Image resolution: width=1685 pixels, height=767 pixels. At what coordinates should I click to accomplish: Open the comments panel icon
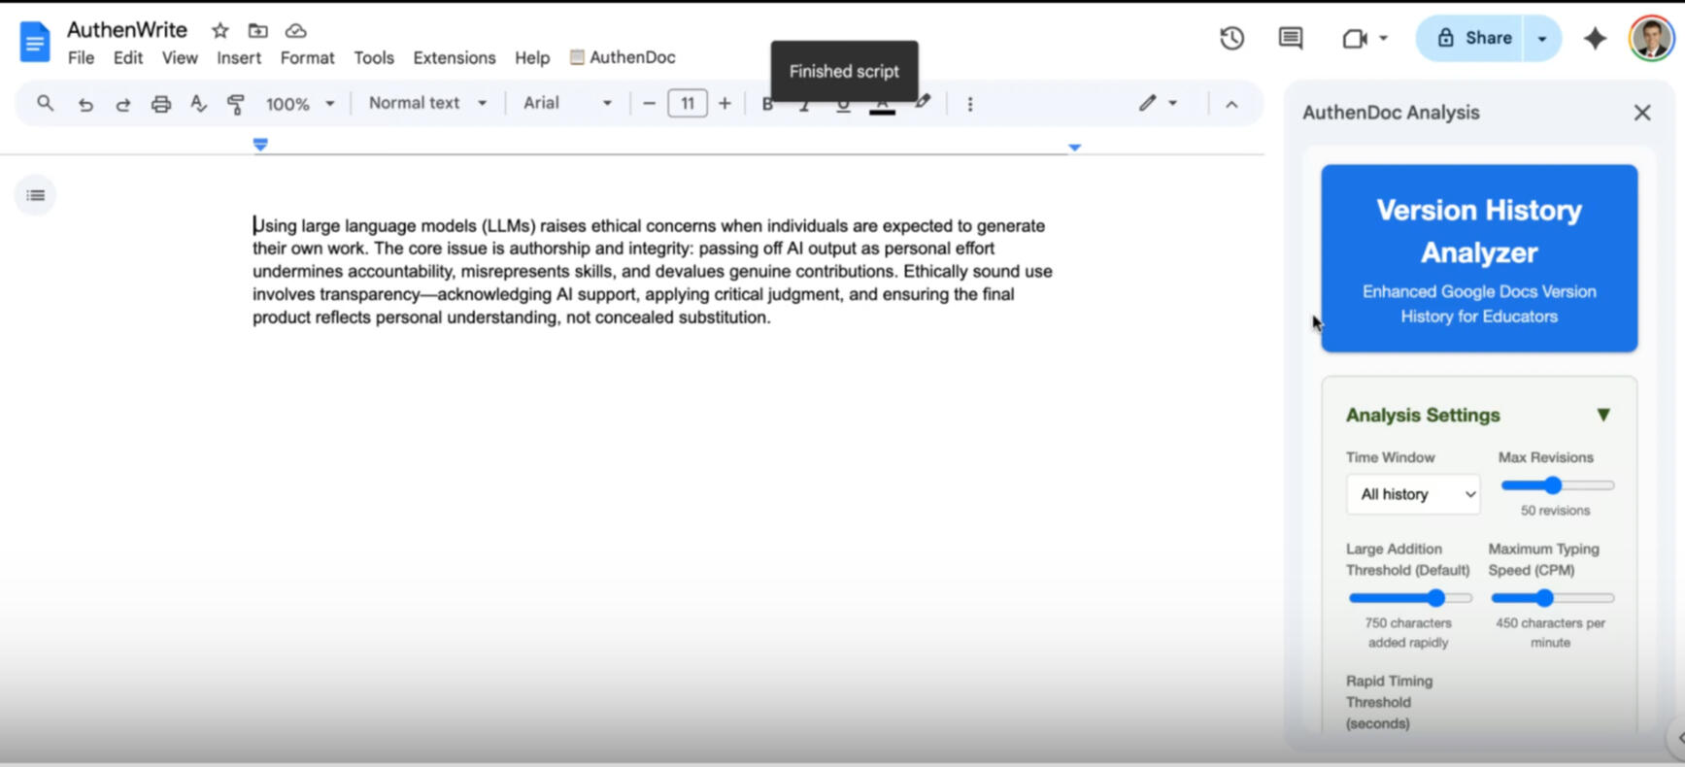pos(1290,39)
